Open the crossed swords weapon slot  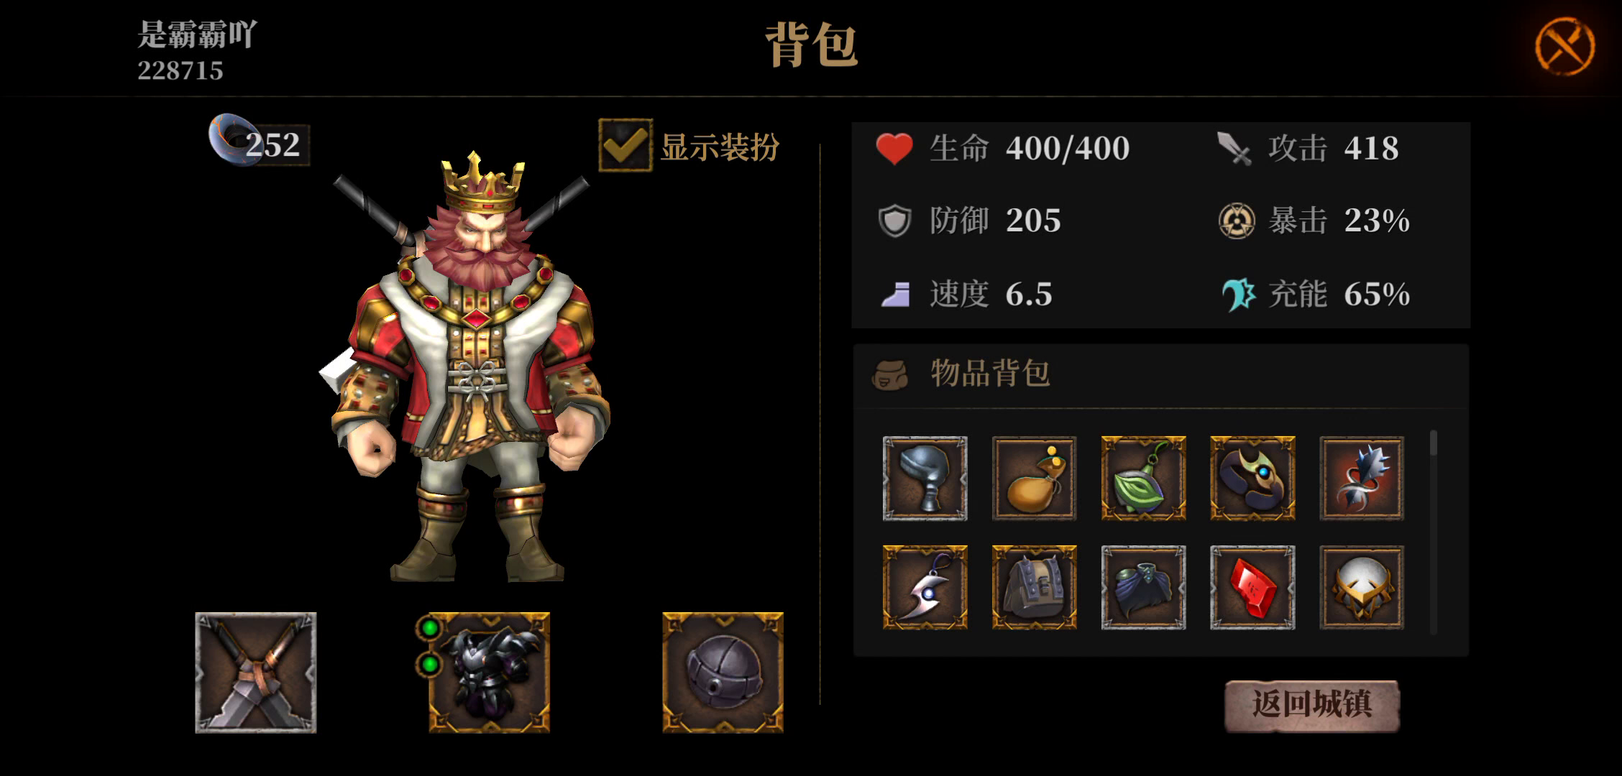256,673
